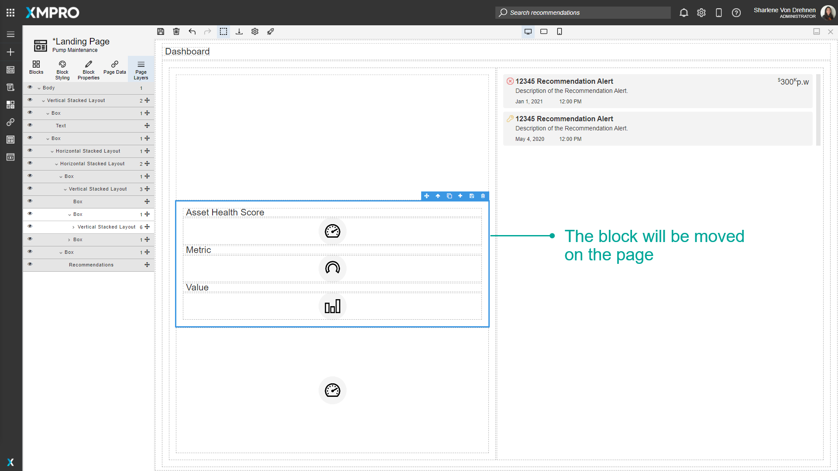This screenshot has width=838, height=471.
Task: Delete the selected block via trash icon
Action: click(483, 196)
